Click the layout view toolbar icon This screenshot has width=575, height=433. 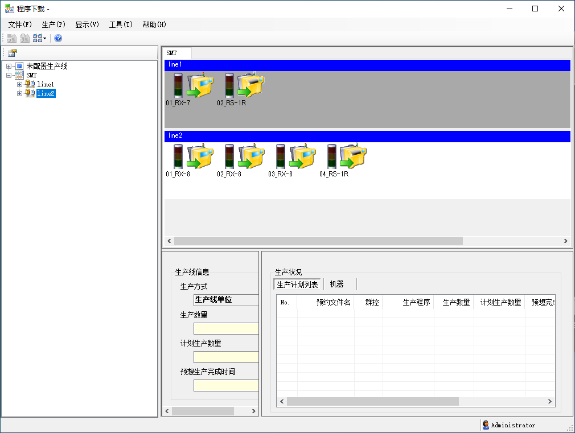click(x=36, y=38)
